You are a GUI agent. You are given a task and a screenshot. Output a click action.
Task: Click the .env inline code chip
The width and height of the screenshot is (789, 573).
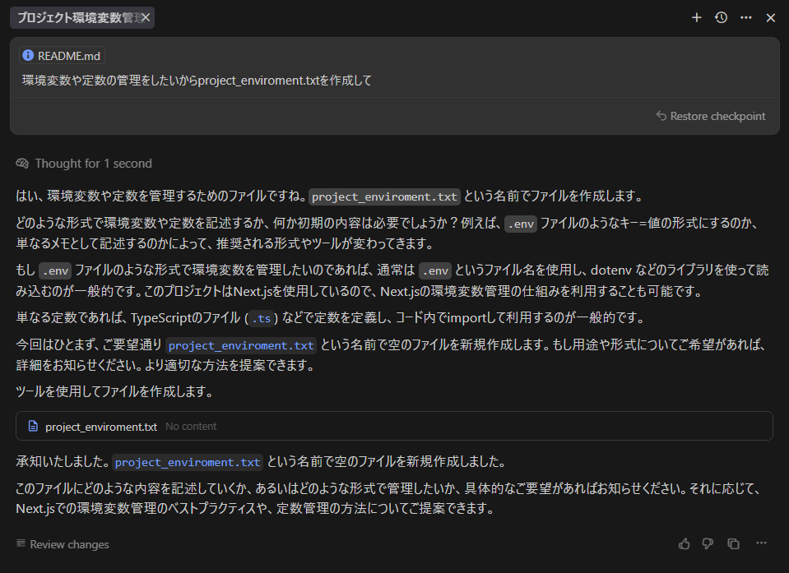pyautogui.click(x=520, y=224)
